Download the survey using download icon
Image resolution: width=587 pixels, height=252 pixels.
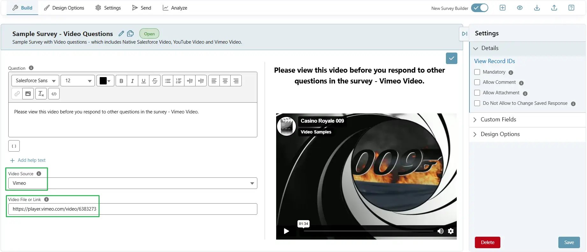click(x=537, y=8)
